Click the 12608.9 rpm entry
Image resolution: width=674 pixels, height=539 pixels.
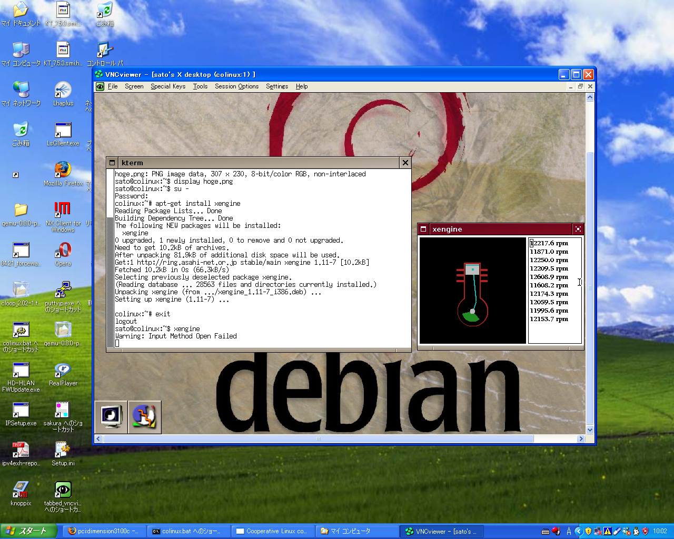click(549, 277)
